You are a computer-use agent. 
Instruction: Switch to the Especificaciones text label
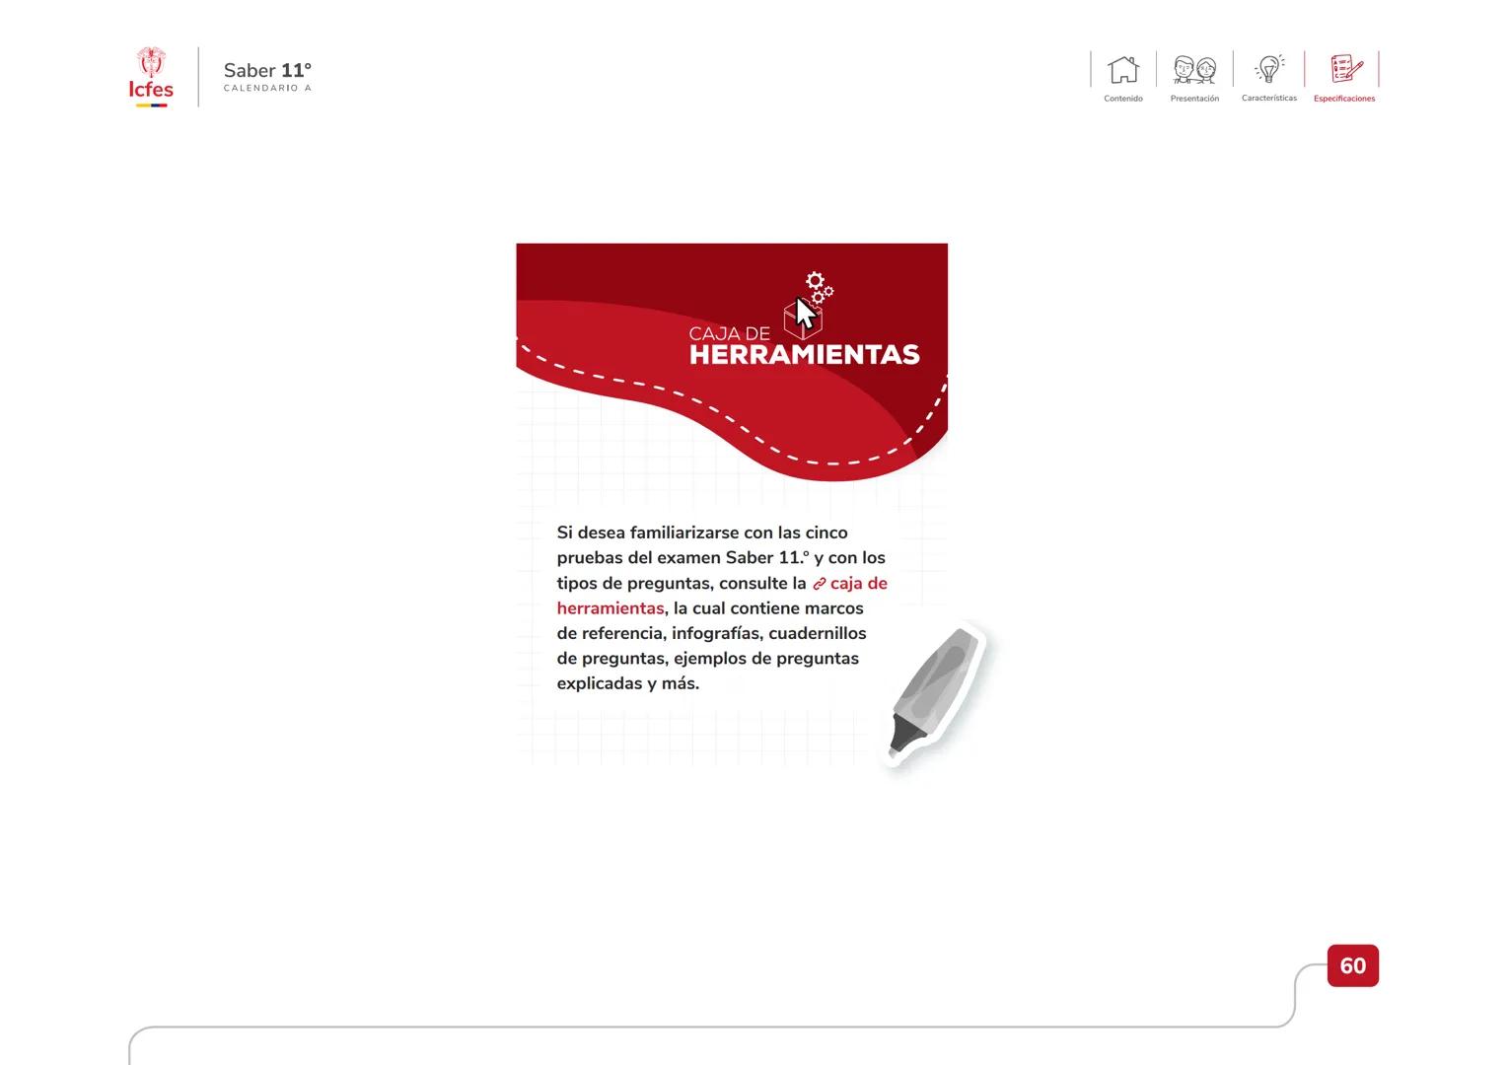(x=1344, y=99)
